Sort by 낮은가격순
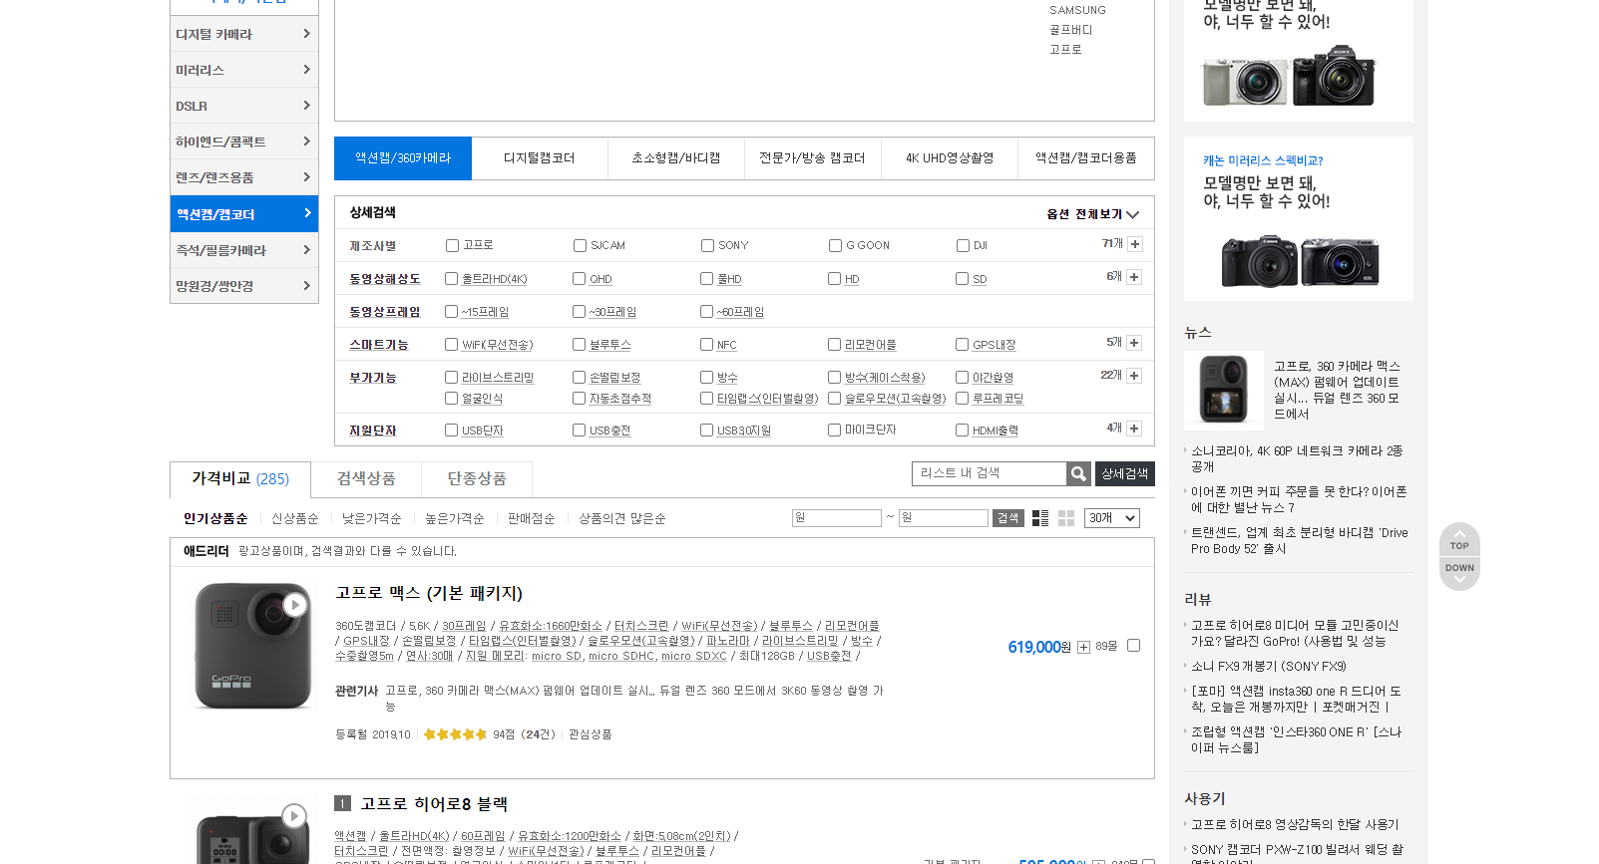The width and height of the screenshot is (1599, 864). (x=372, y=519)
